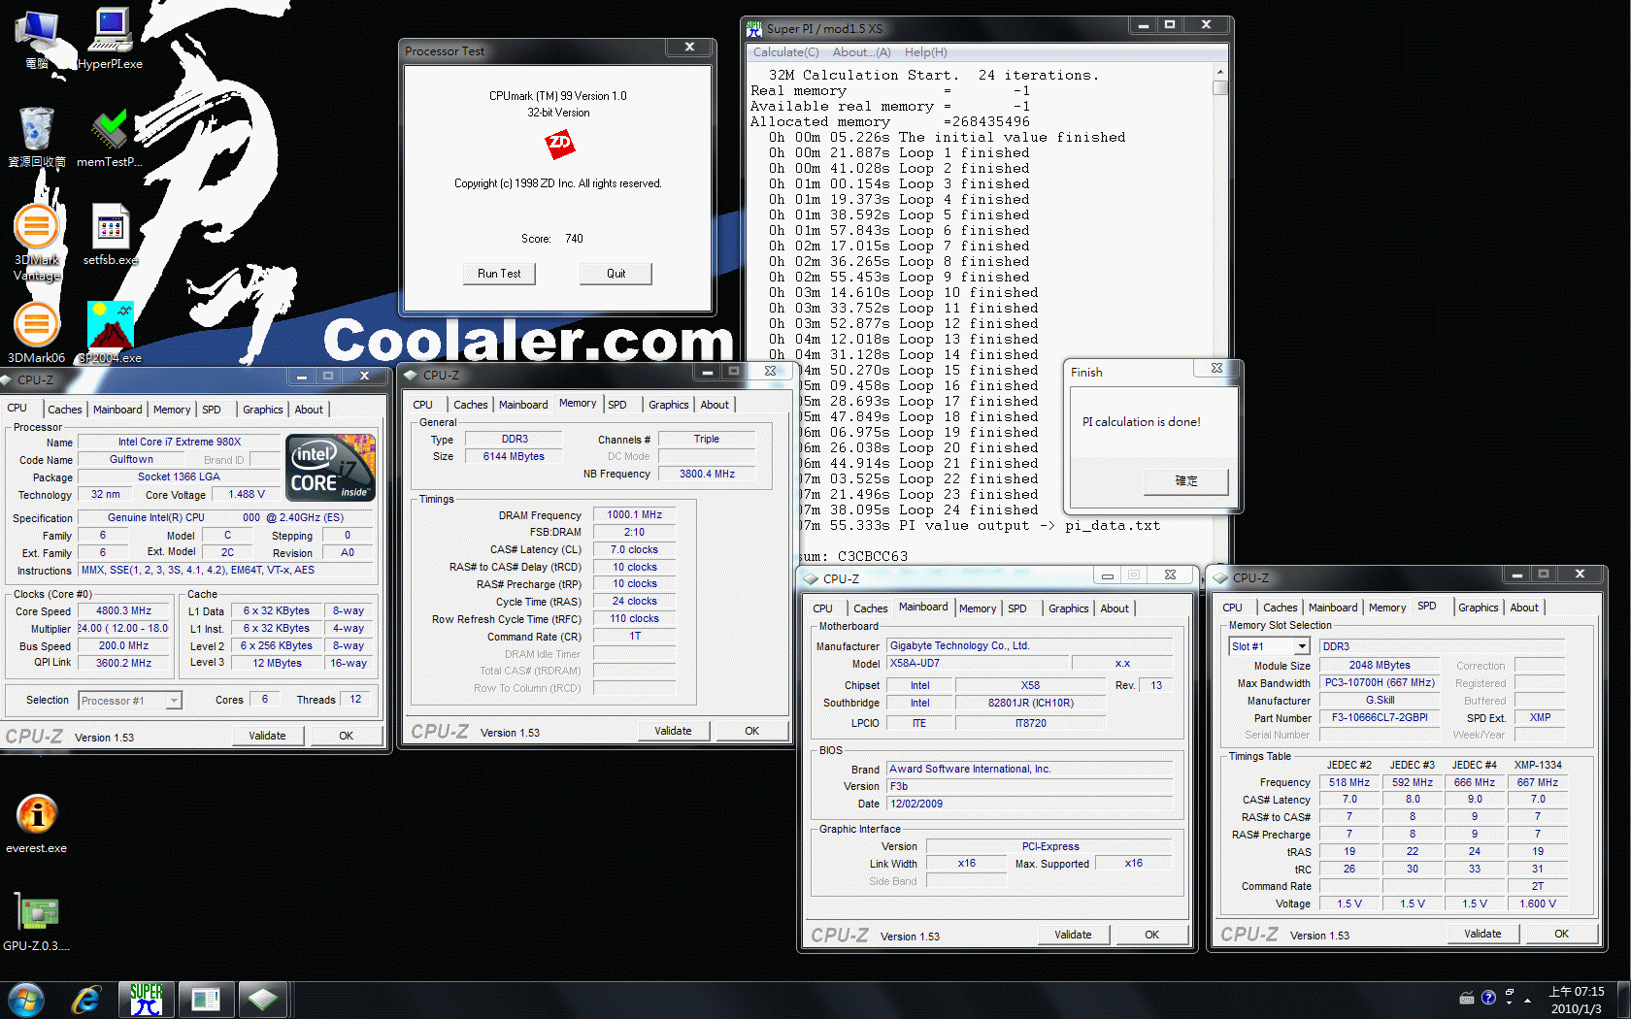
Task: Open the Computer desktop icon
Action: pyautogui.click(x=37, y=39)
